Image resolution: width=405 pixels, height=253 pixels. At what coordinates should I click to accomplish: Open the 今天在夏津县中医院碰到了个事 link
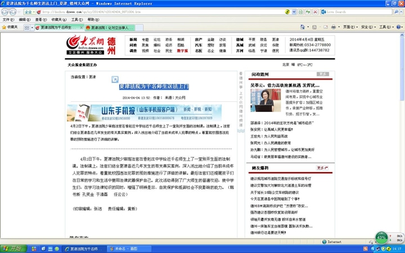pos(275,199)
